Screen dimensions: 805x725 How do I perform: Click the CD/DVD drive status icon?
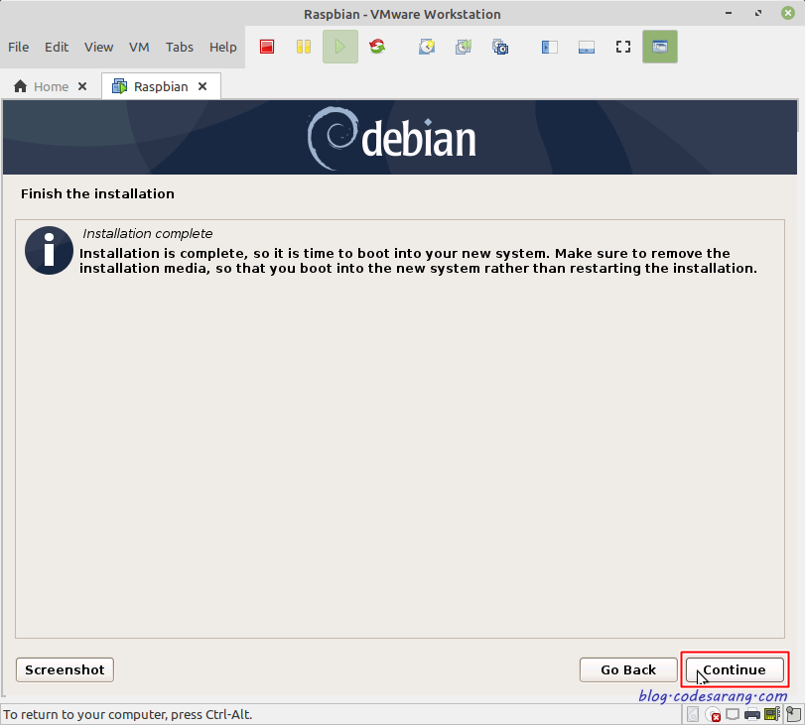pyautogui.click(x=713, y=714)
